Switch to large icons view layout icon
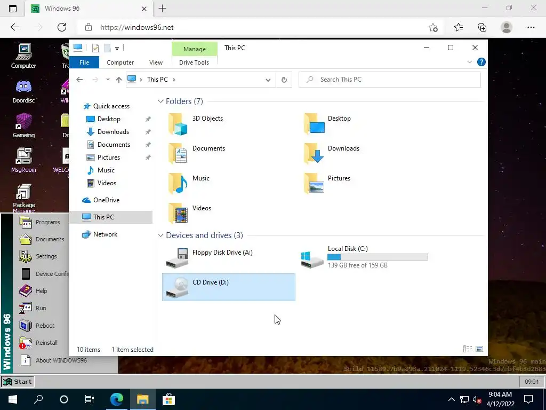The image size is (546, 410). point(479,349)
